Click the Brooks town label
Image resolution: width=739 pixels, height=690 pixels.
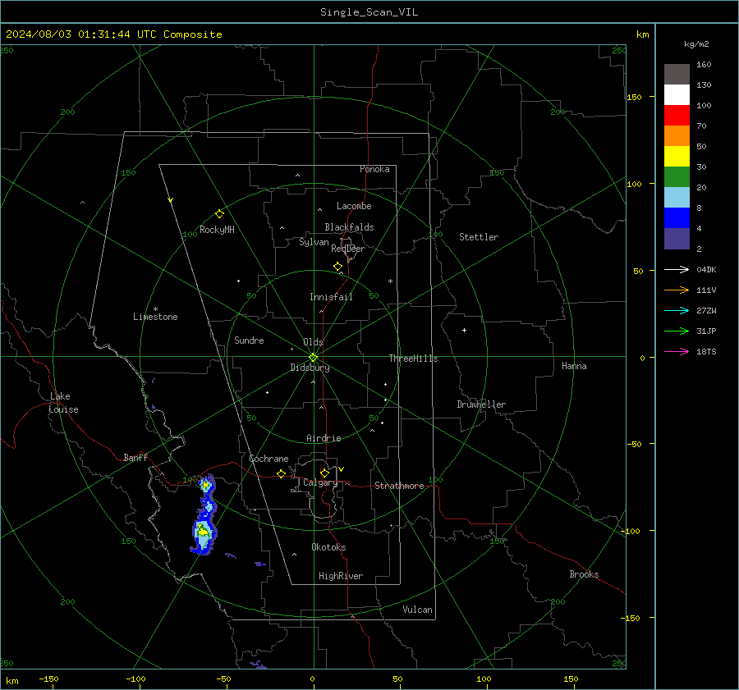click(584, 574)
